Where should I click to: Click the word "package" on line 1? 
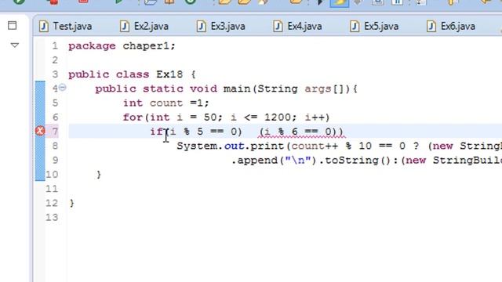92,46
